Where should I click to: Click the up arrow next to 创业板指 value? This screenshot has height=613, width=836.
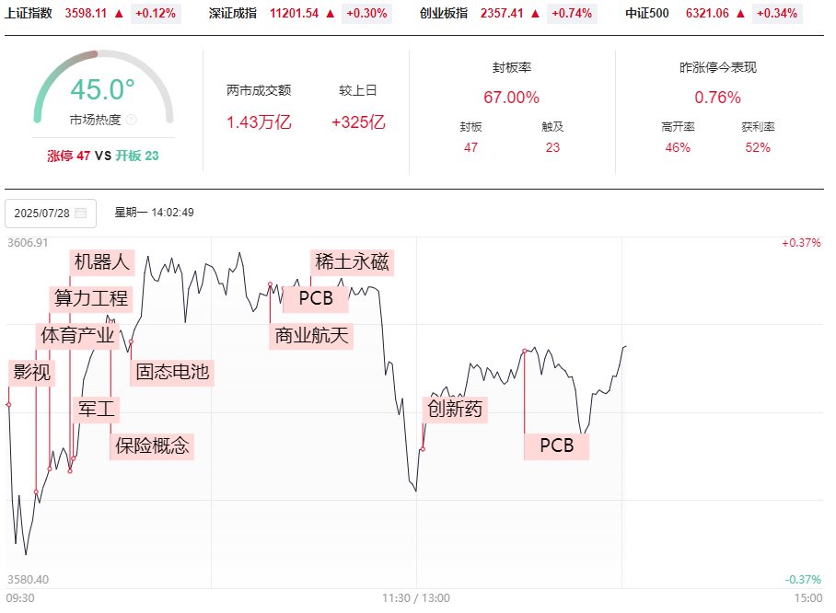[535, 14]
